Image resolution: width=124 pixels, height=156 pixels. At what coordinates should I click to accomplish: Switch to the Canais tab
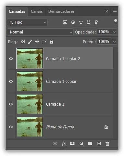[x=37, y=11]
